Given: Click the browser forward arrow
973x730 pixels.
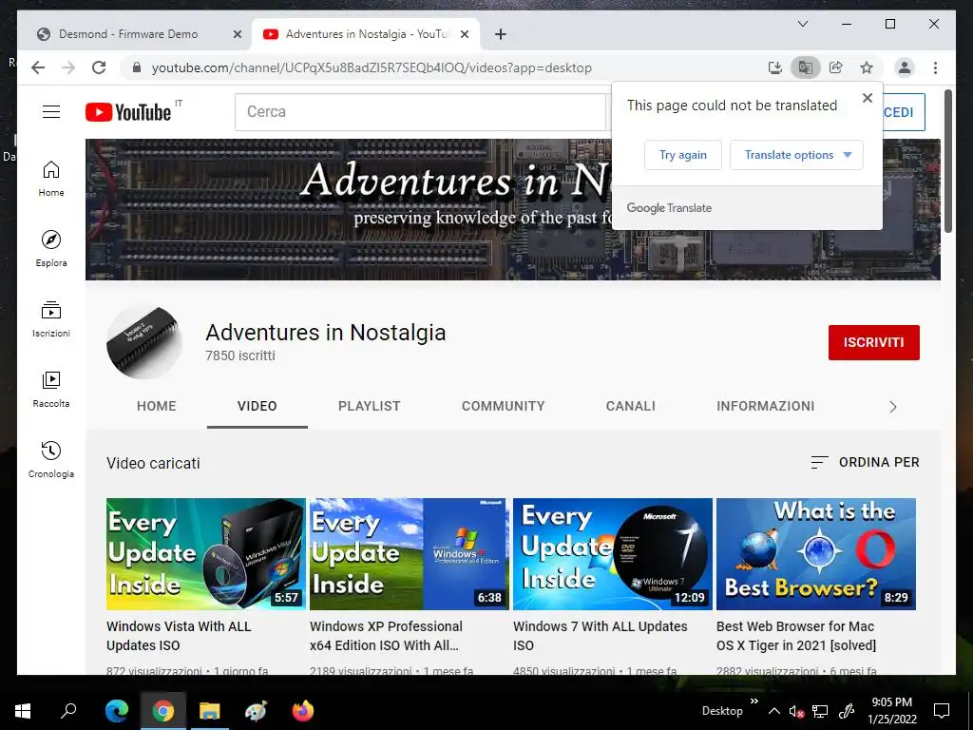Looking at the screenshot, I should coord(68,67).
